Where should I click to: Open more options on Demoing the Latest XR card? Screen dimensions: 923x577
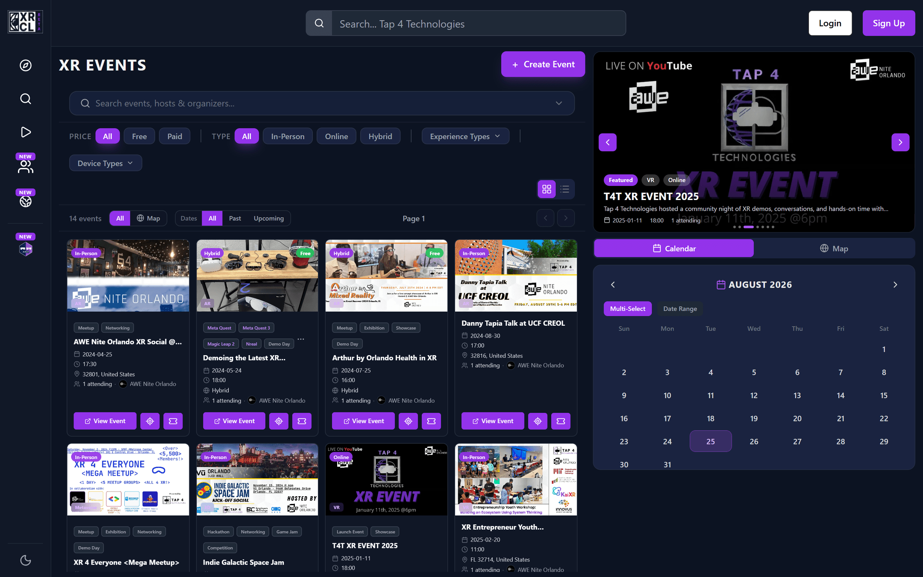pyautogui.click(x=301, y=339)
